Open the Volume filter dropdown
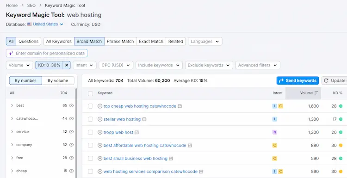The image size is (347, 178). click(x=19, y=65)
